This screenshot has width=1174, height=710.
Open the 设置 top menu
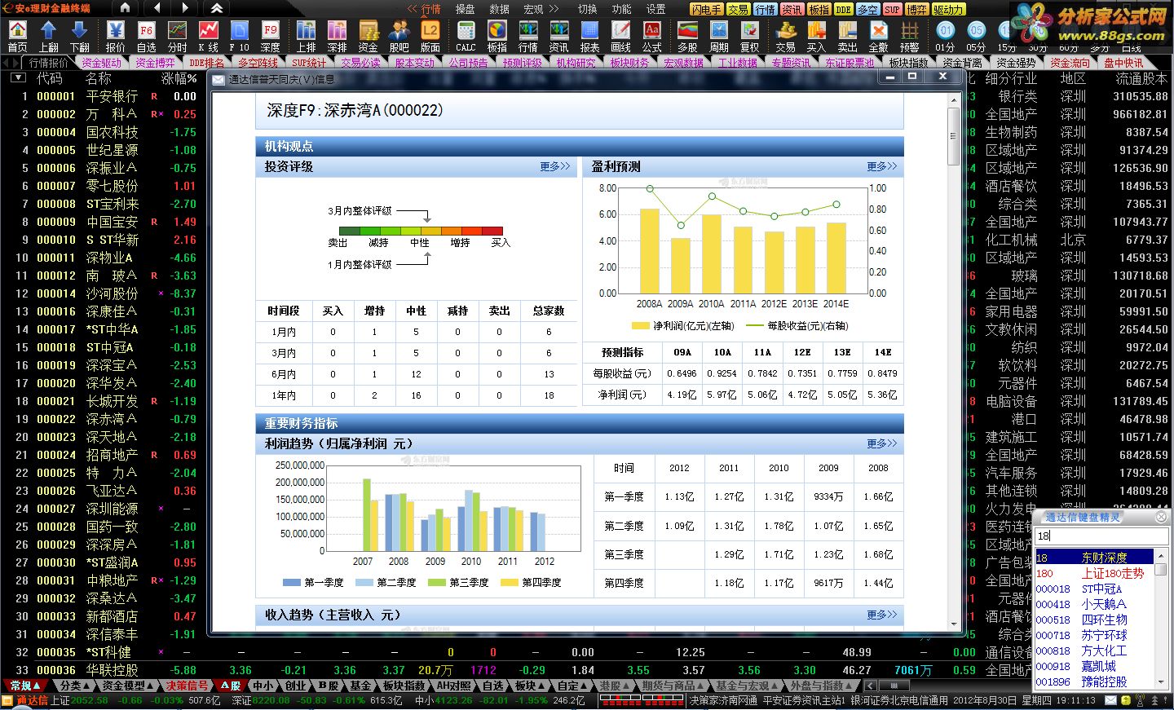655,9
